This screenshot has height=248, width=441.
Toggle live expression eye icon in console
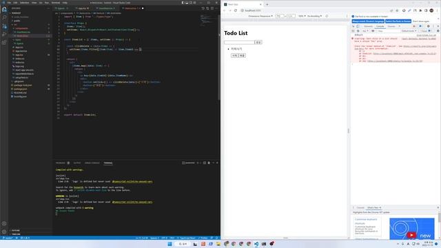coord(373,31)
